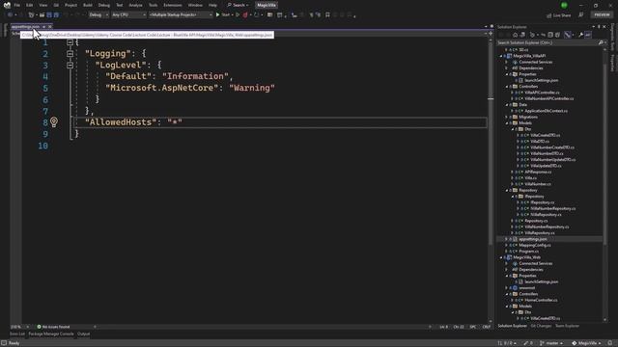This screenshot has height=347, width=618.
Task: Click the Search Solution Explorer input field
Action: click(x=548, y=42)
